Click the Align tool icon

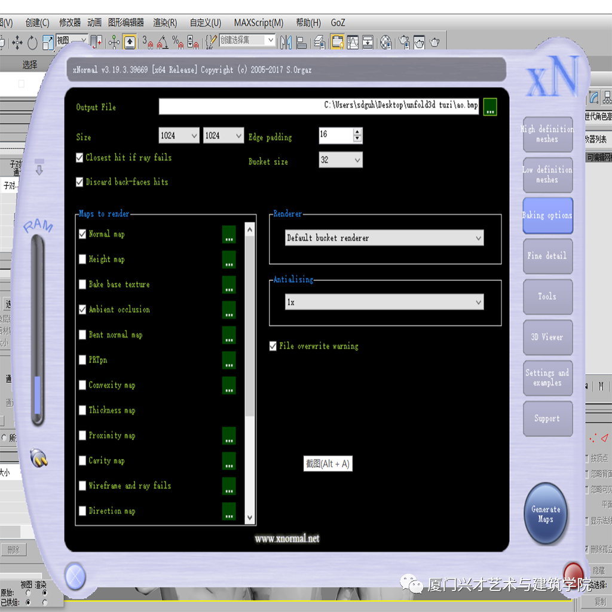[301, 42]
